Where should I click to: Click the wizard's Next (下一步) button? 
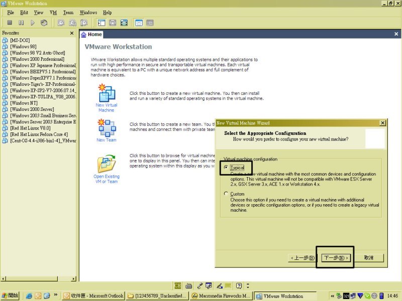pos(336,258)
